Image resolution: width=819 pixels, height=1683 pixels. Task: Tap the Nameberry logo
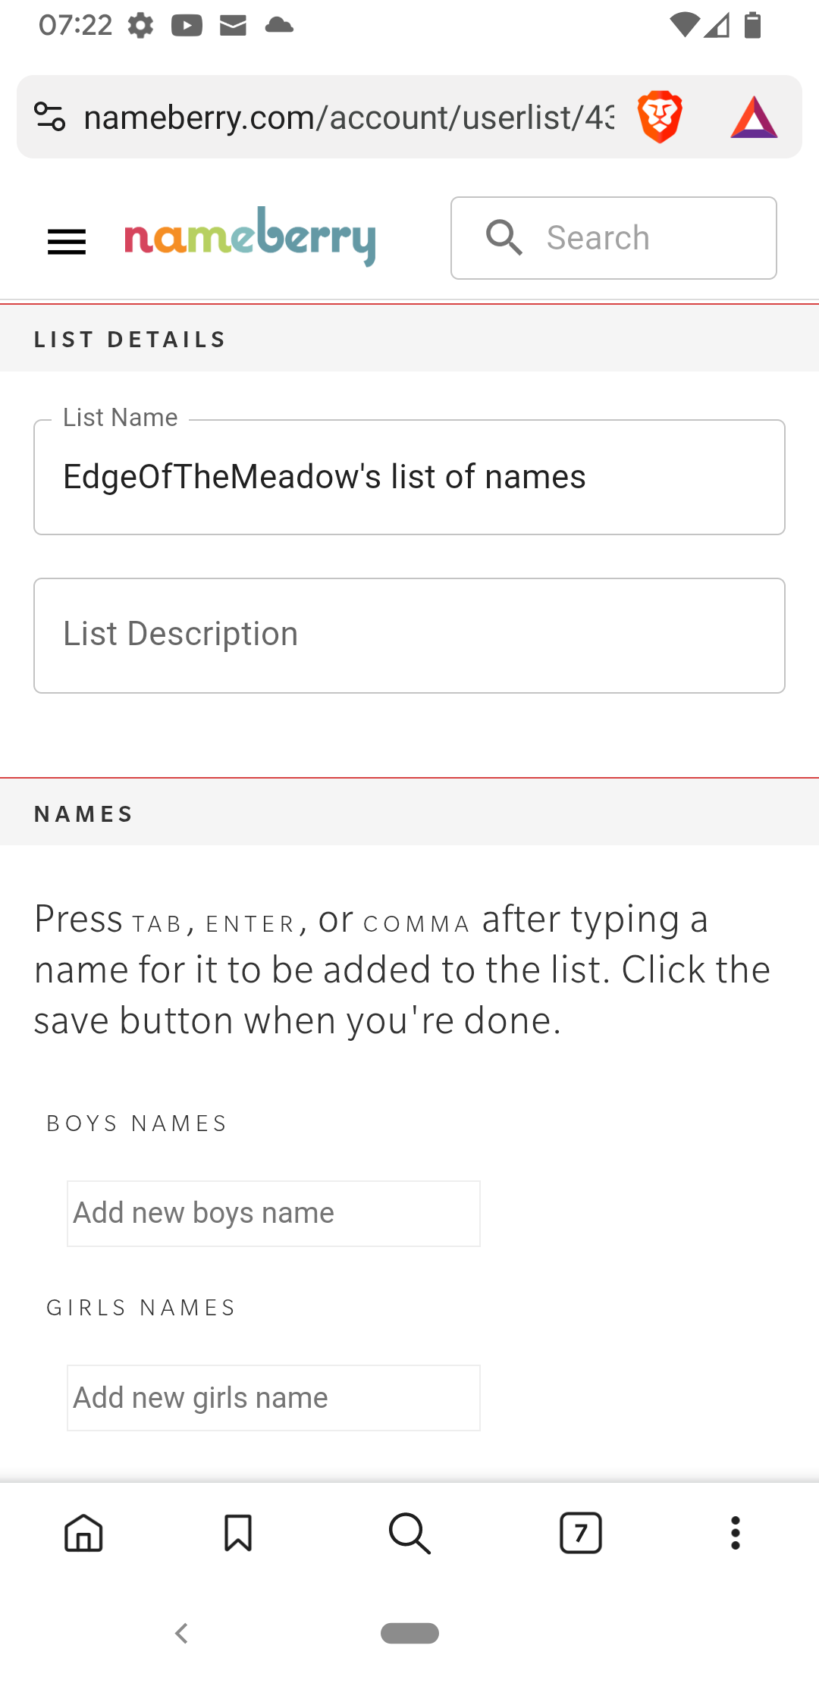(x=250, y=236)
